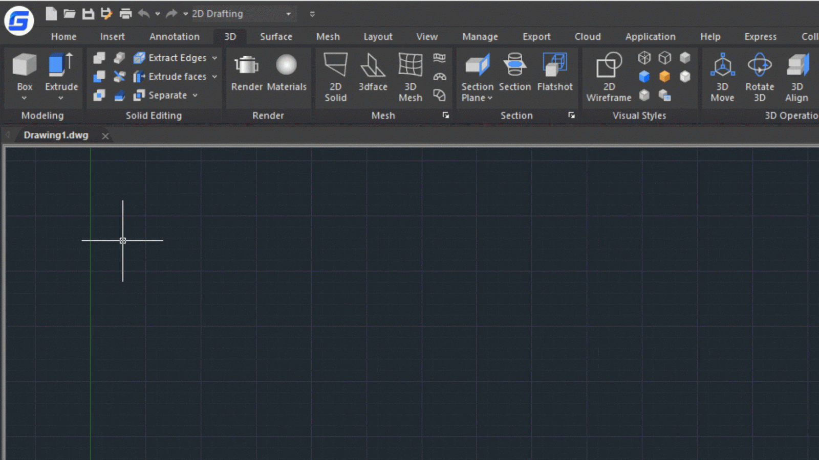Expand the Extrude faces dropdown
Viewport: 819px width, 460px height.
point(214,76)
